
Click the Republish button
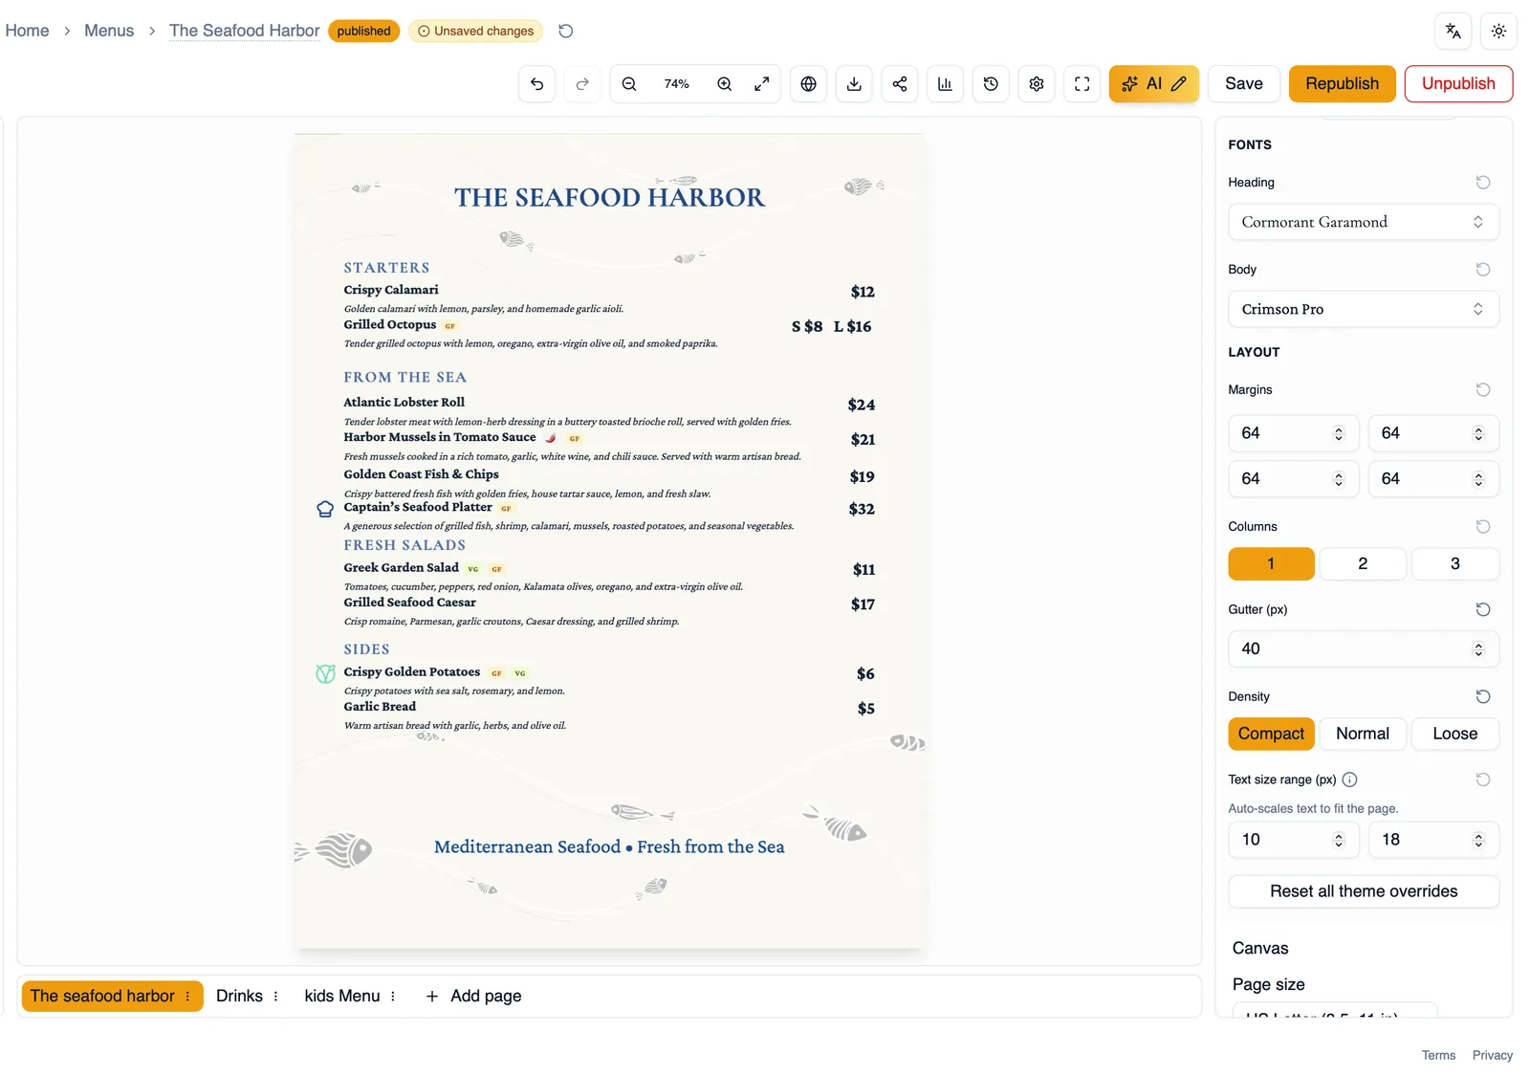[x=1343, y=84]
